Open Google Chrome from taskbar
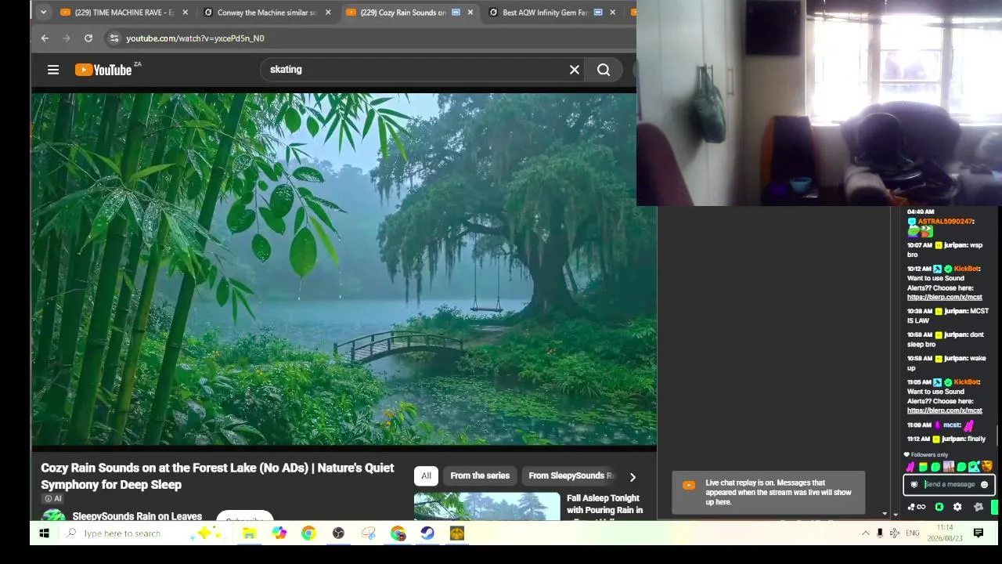The width and height of the screenshot is (1002, 564). point(308,533)
